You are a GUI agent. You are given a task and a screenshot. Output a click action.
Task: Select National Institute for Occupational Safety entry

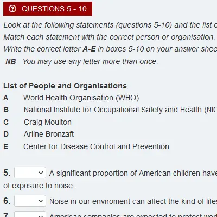(120, 110)
